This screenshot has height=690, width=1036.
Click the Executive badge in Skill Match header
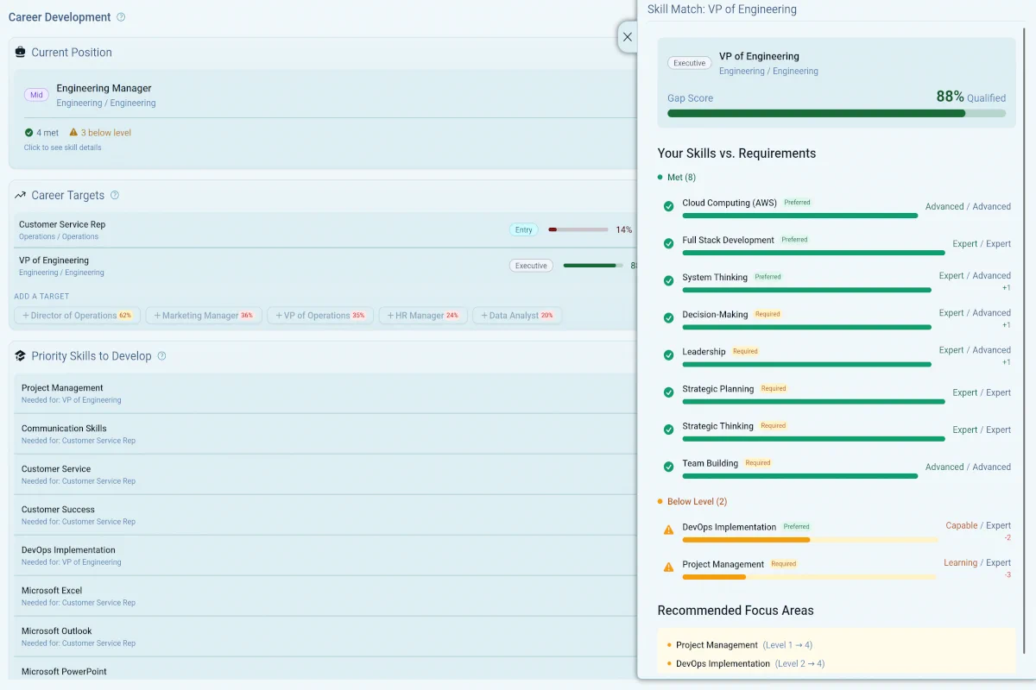(690, 63)
